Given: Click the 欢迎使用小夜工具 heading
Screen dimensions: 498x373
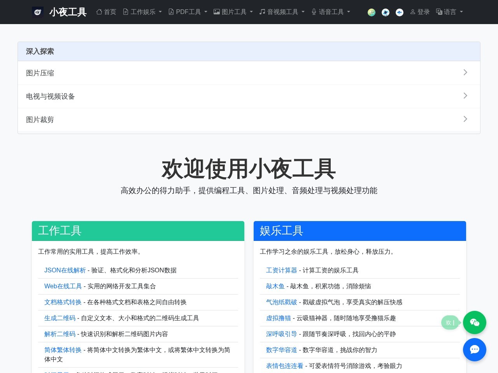Looking at the screenshot, I should pos(249,169).
